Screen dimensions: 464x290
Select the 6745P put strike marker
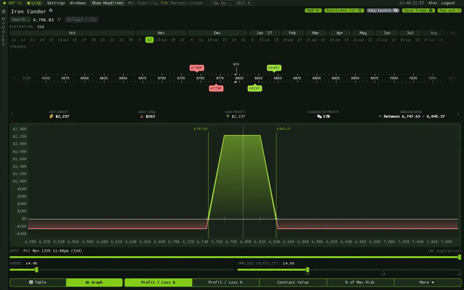tap(197, 68)
